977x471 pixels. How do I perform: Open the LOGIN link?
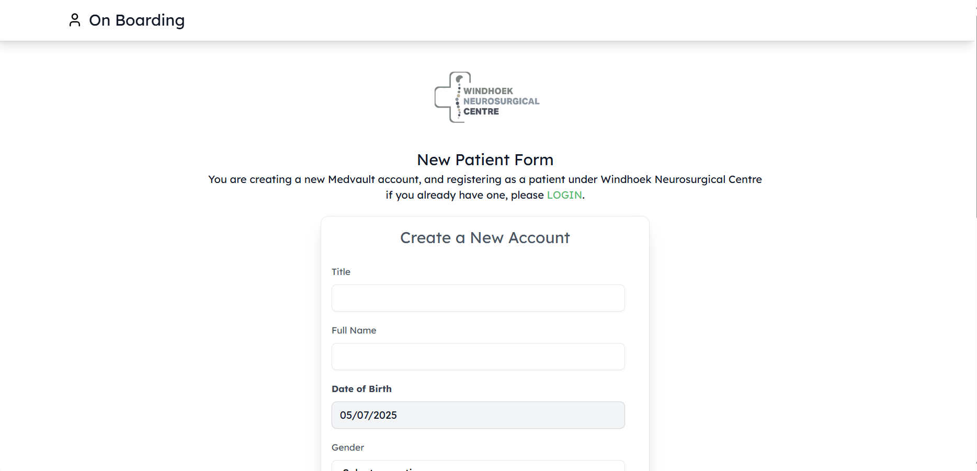(x=564, y=195)
